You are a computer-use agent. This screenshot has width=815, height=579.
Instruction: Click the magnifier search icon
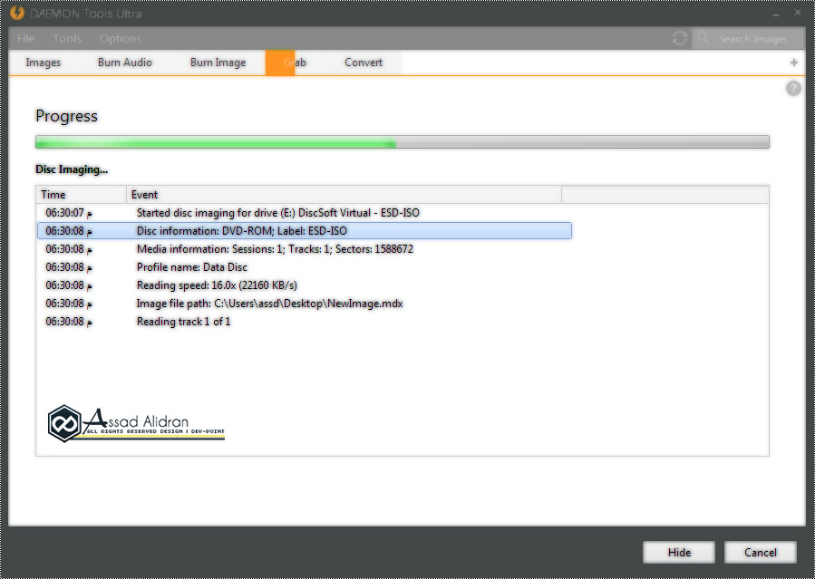(x=703, y=38)
